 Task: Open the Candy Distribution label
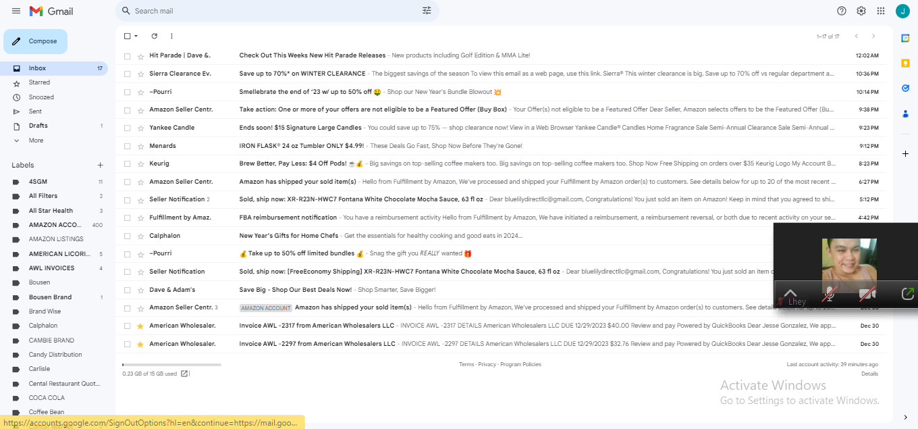tap(54, 355)
